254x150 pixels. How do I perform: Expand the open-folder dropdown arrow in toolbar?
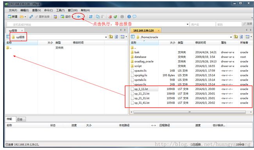[25, 17]
